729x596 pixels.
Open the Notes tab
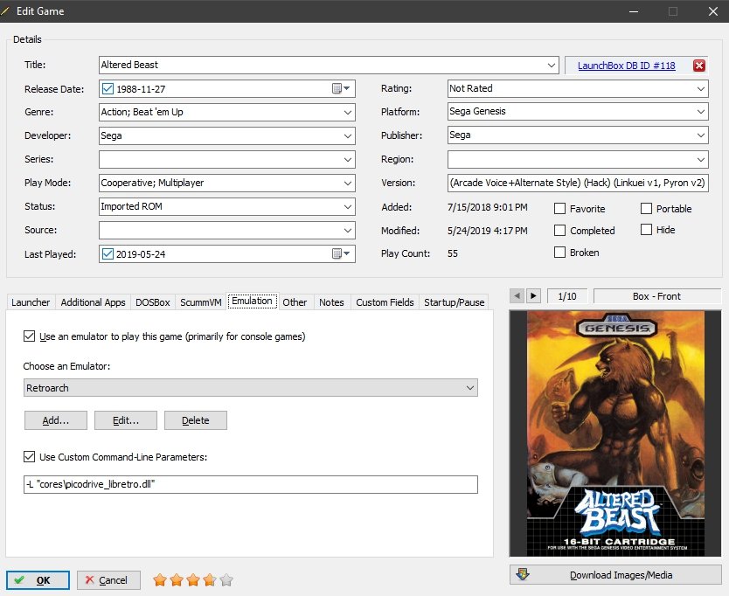tap(331, 302)
